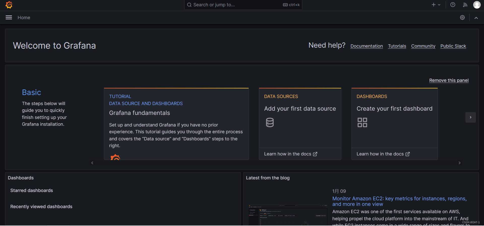
Task: Click the blog post thumbnail image
Action: 288,215
